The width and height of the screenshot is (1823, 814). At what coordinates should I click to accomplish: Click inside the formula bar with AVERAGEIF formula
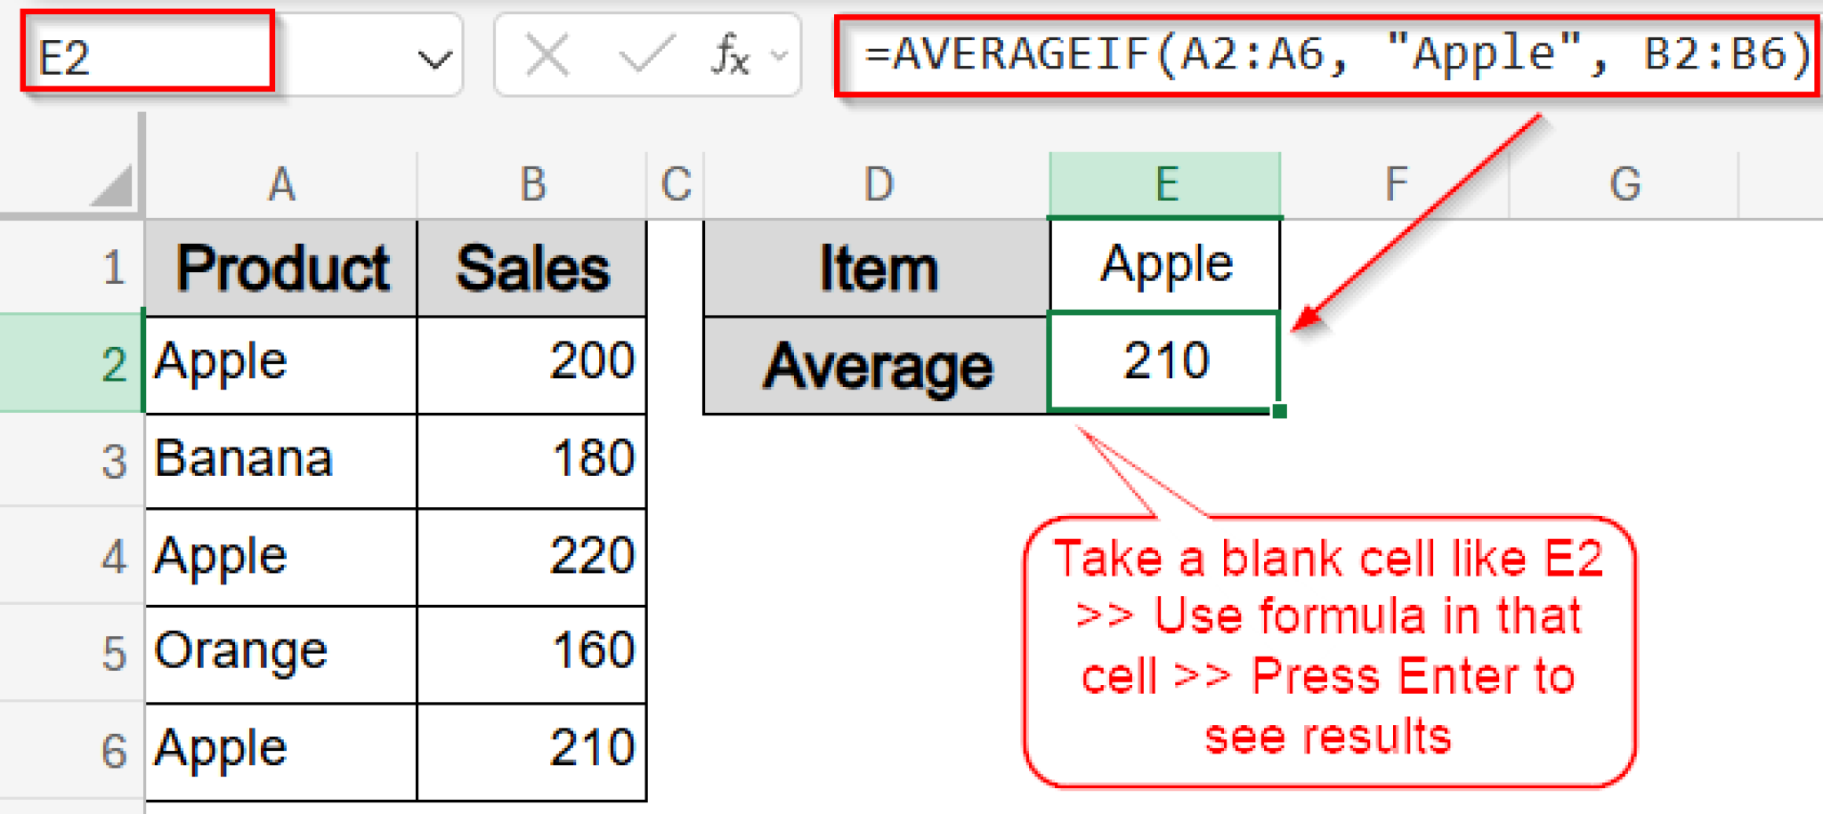pos(1326,53)
